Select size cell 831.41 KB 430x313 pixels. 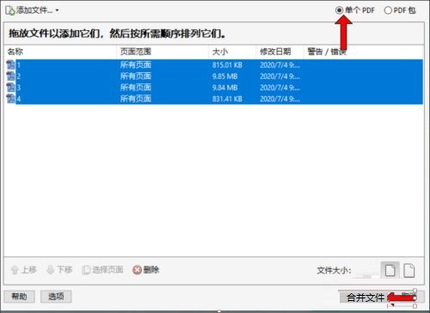pyautogui.click(x=227, y=99)
